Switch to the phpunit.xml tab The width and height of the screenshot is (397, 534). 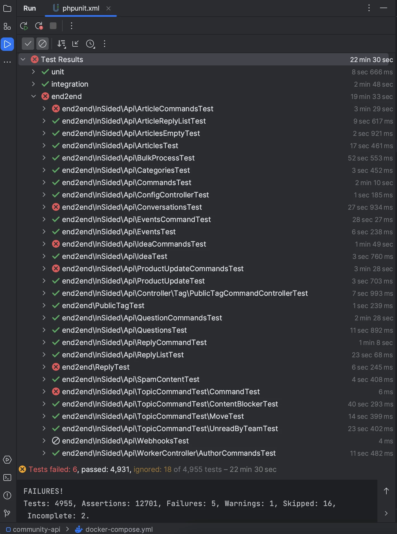tap(81, 8)
